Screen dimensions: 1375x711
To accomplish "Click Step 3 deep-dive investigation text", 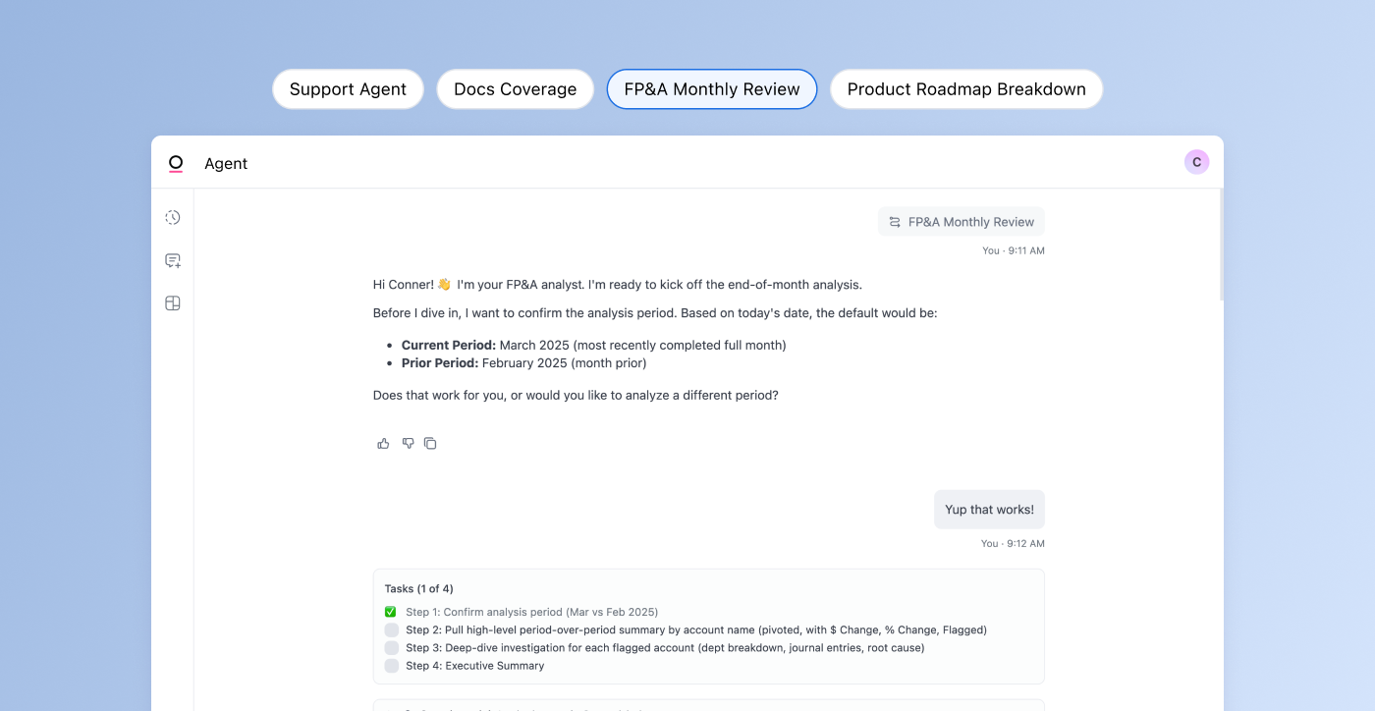I will (665, 648).
